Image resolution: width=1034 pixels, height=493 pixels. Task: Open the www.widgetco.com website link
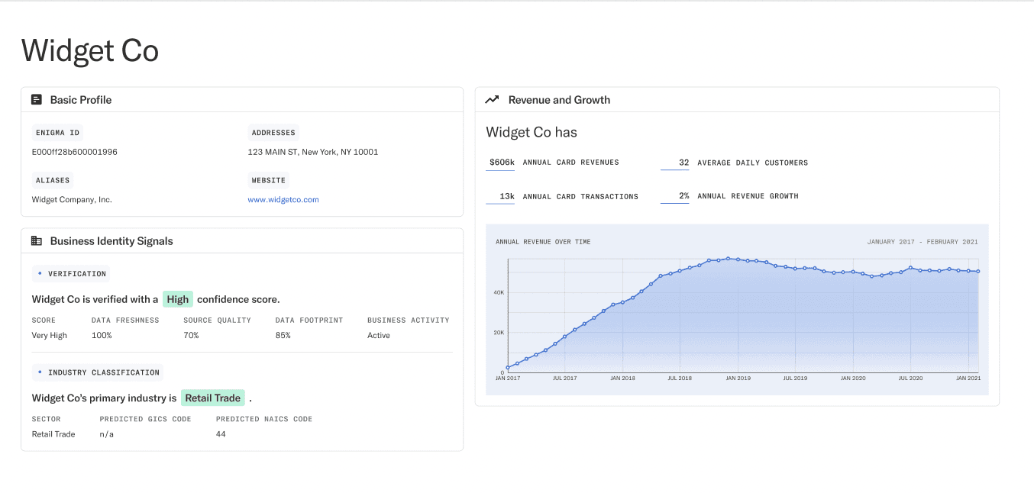click(x=283, y=199)
